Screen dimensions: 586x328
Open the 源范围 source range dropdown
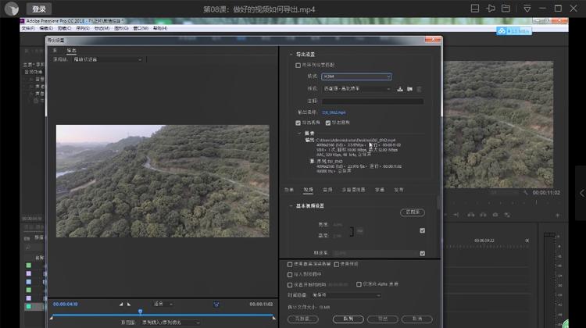click(171, 323)
